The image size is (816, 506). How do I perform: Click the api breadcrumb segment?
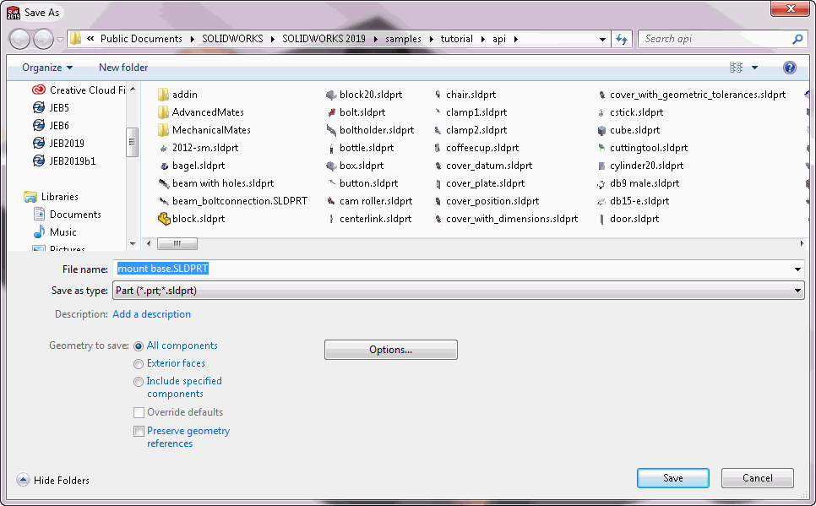tap(499, 39)
